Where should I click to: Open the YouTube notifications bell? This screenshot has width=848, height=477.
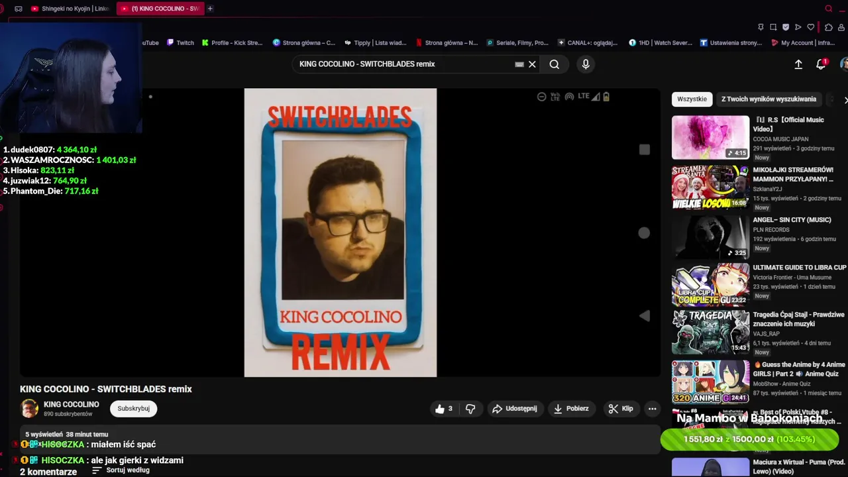point(821,64)
